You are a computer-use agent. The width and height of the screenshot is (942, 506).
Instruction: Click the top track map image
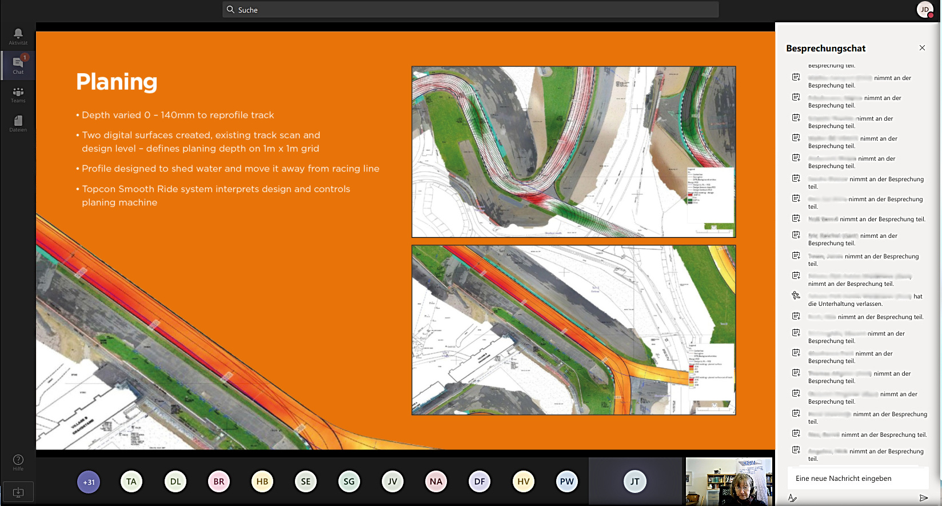573,152
